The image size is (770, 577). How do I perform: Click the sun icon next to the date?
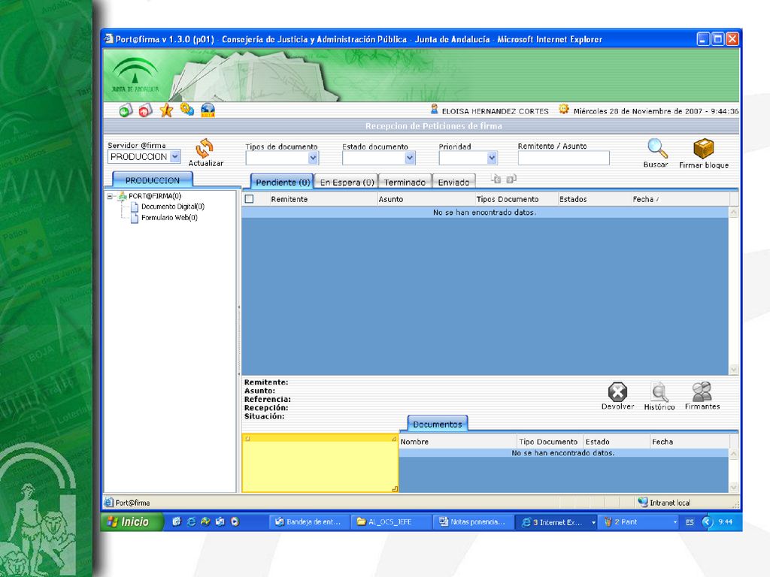coord(564,109)
